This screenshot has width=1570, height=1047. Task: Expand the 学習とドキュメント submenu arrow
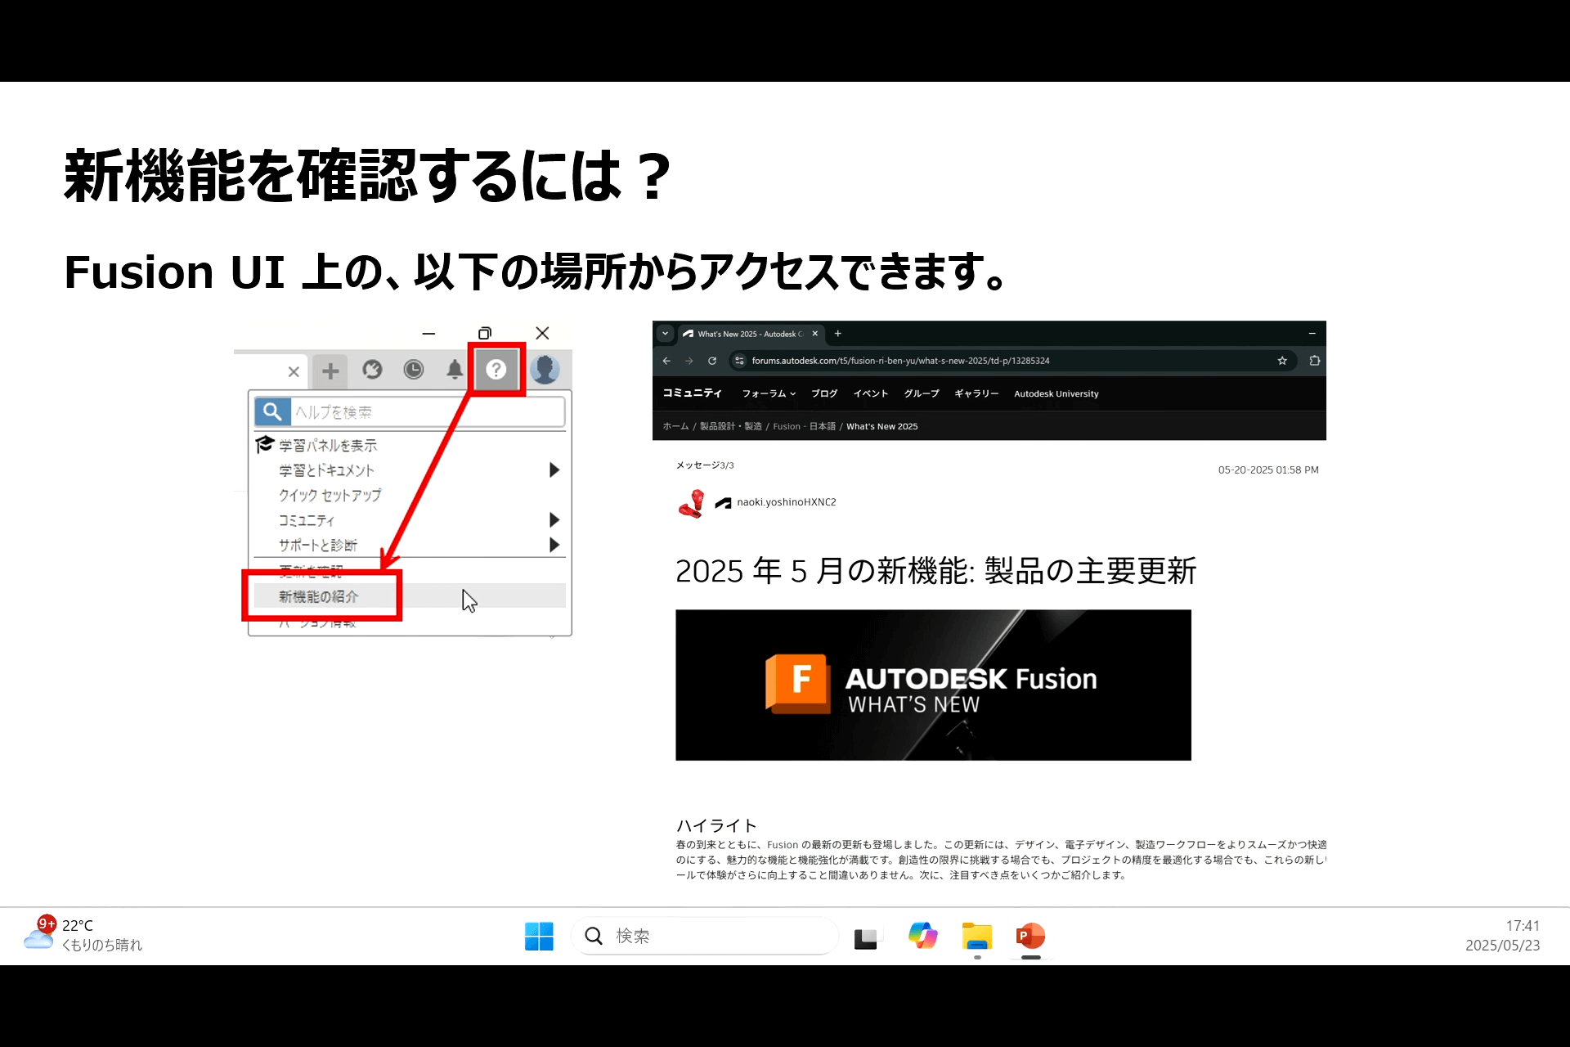click(x=554, y=470)
